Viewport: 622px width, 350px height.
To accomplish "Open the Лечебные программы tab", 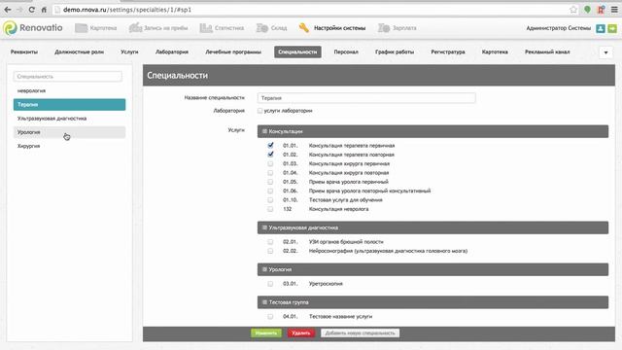I will point(233,52).
